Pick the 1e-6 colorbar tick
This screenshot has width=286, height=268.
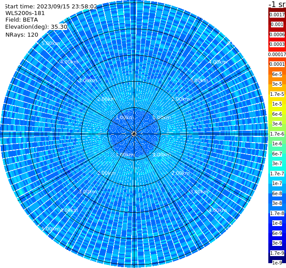pos(277,143)
